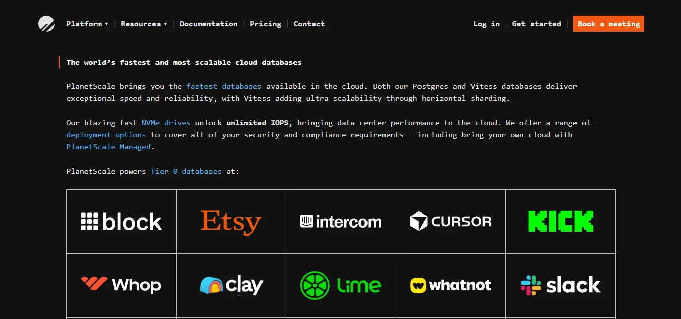Click the Get started link

(537, 24)
